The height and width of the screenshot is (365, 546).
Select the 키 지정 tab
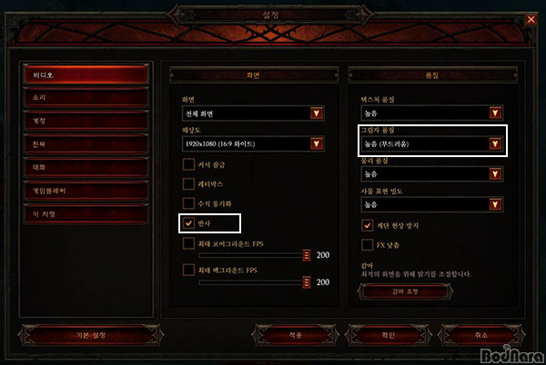[x=86, y=214]
